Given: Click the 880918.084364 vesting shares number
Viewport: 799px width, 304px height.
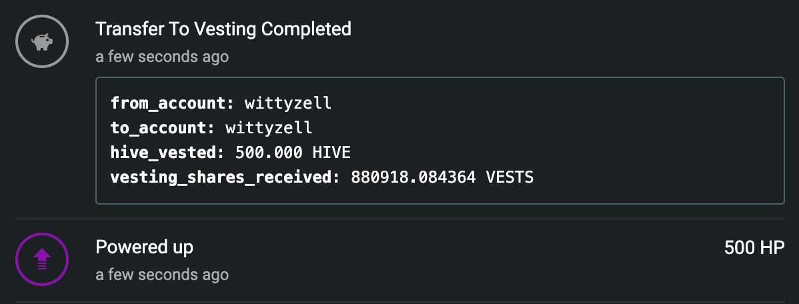Looking at the screenshot, I should 414,177.
